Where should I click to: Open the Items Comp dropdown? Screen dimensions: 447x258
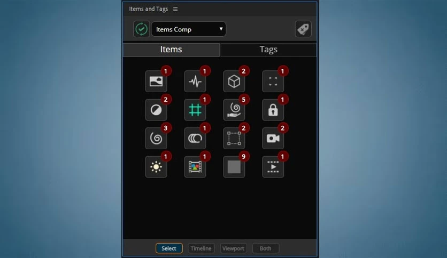pyautogui.click(x=188, y=29)
